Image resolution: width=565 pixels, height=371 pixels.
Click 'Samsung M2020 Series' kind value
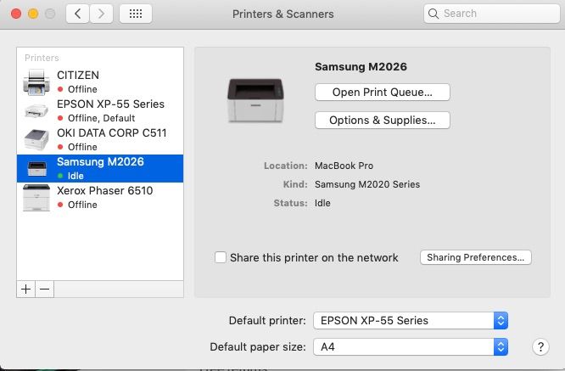[x=367, y=184]
